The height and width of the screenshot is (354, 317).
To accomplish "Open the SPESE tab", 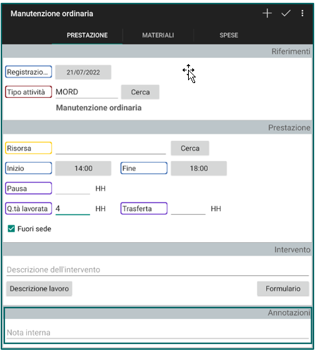I will click(229, 35).
